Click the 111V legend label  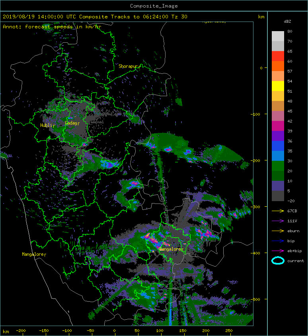pos(292,221)
